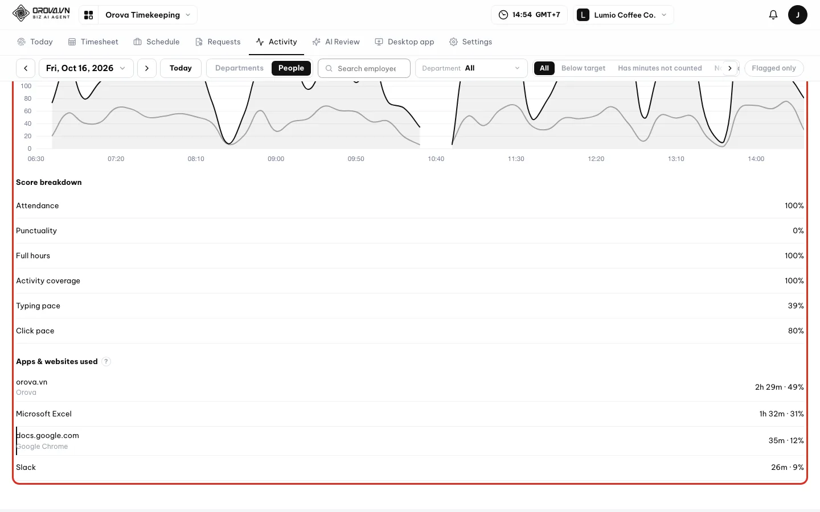Viewport: 820px width, 512px height.
Task: Click the Punctuality score row
Action: click(410, 231)
